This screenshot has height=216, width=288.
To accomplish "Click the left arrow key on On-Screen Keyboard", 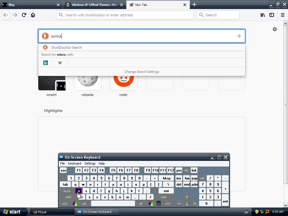I will click(179, 204).
